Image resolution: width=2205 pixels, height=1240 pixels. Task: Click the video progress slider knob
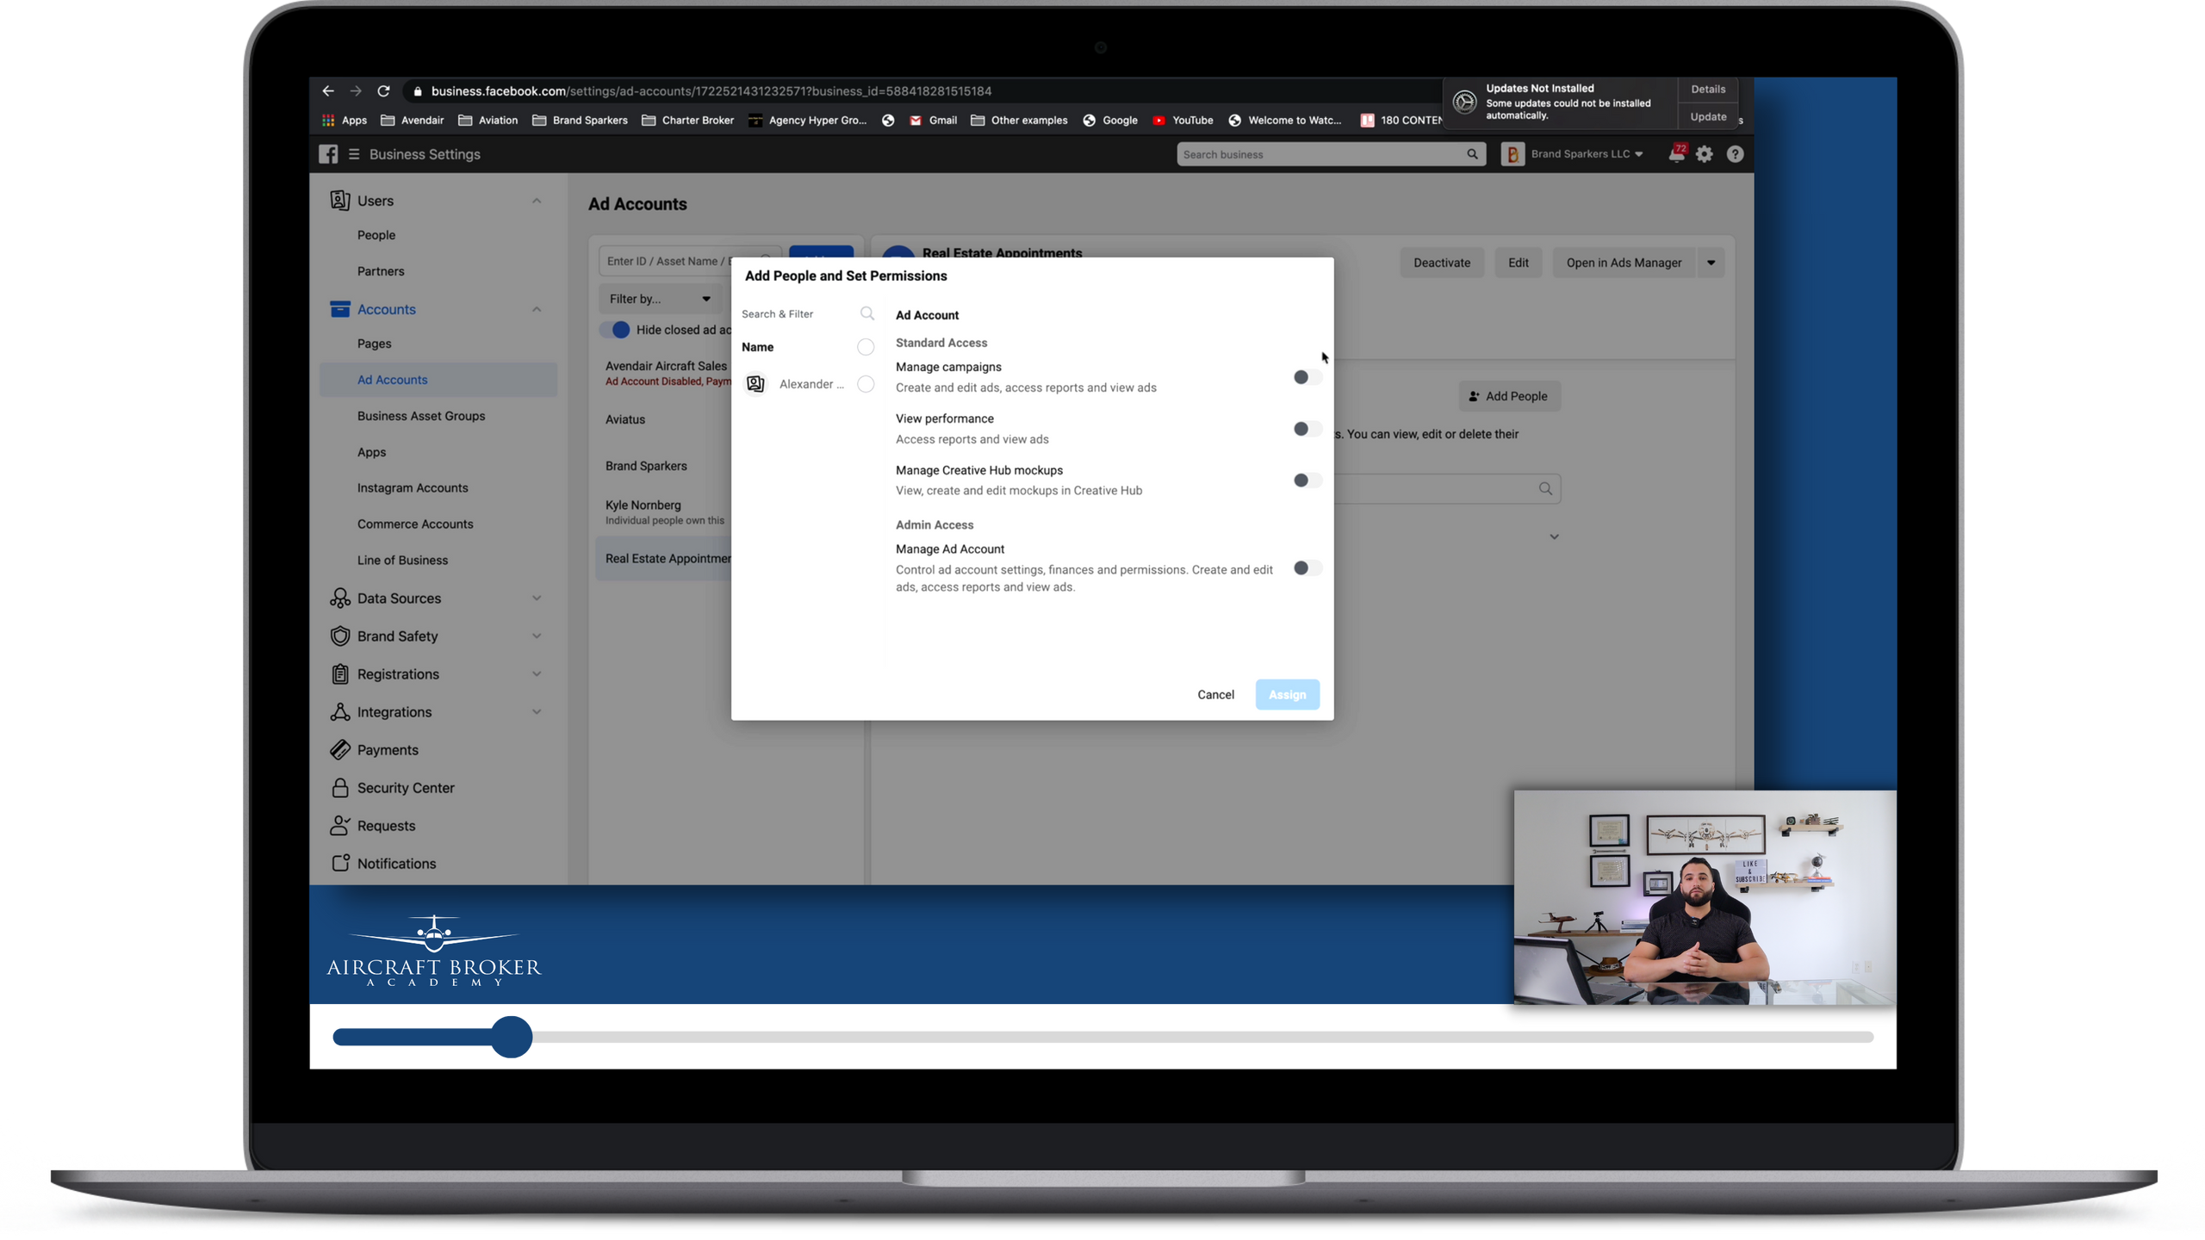[x=512, y=1037]
